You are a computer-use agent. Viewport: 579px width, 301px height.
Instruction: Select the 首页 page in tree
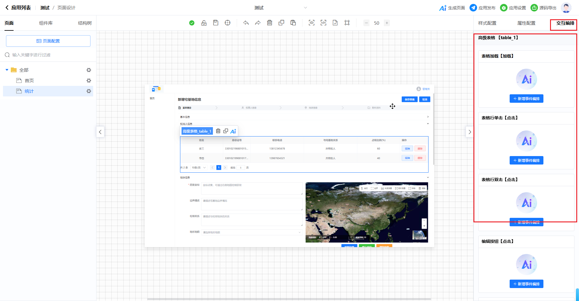(29, 80)
